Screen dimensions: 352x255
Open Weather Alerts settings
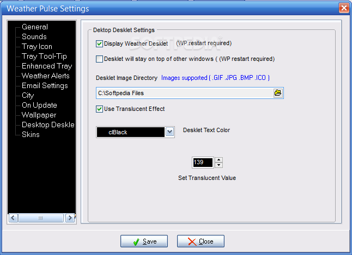coord(46,76)
